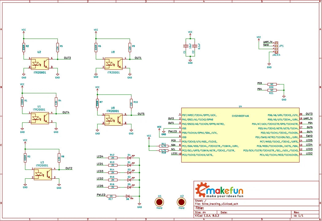The width and height of the screenshot is (322, 221).
Task: Click the GND symbol under the LED column
Action: [x=139, y=205]
